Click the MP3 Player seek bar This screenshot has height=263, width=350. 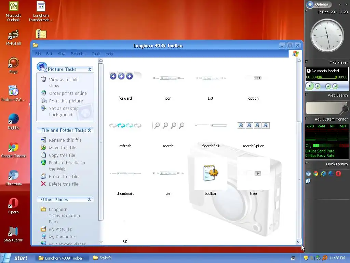click(x=327, y=77)
